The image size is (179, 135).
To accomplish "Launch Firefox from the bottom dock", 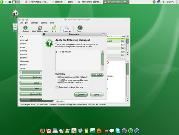I will 42,131.
